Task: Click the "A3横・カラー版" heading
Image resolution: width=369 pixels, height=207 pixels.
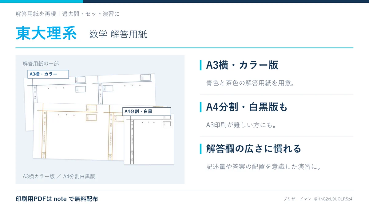Action: 242,65
